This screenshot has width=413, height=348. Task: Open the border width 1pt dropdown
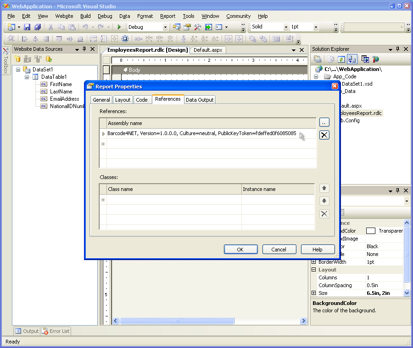pyautogui.click(x=316, y=27)
